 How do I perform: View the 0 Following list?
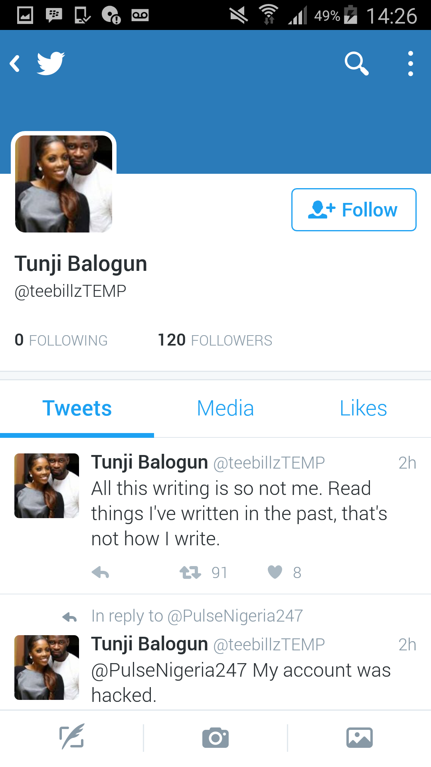click(61, 340)
